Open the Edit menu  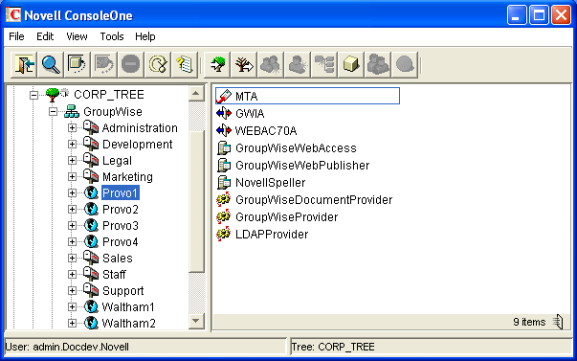coord(45,36)
